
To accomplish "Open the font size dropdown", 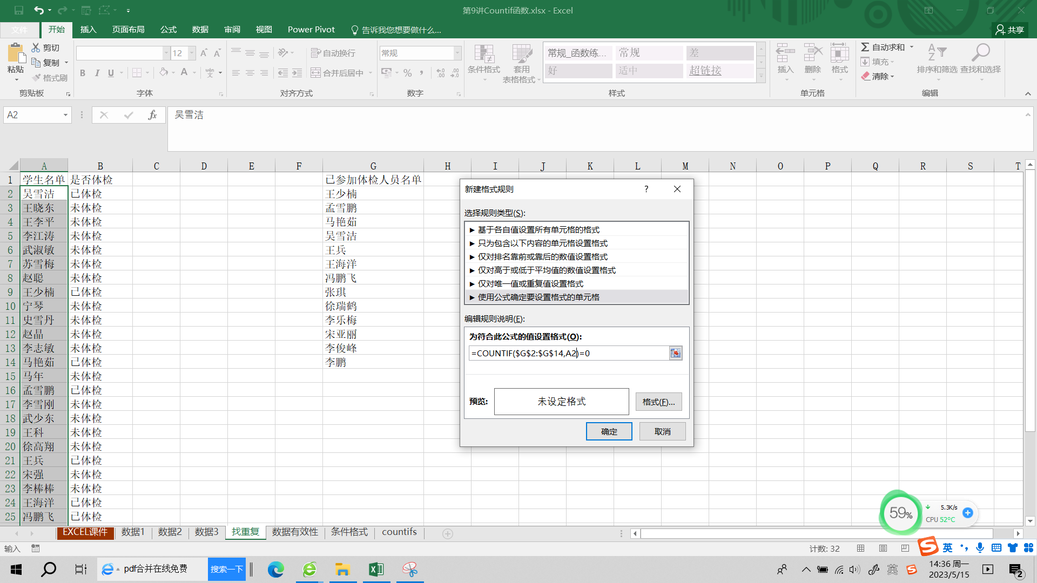I will click(x=192, y=53).
